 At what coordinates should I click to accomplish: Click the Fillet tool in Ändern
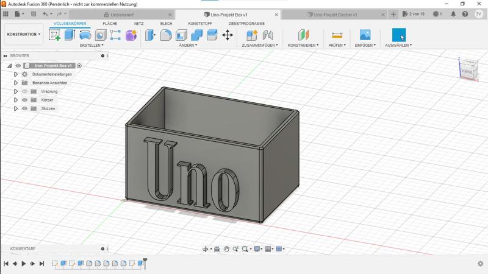[166, 35]
